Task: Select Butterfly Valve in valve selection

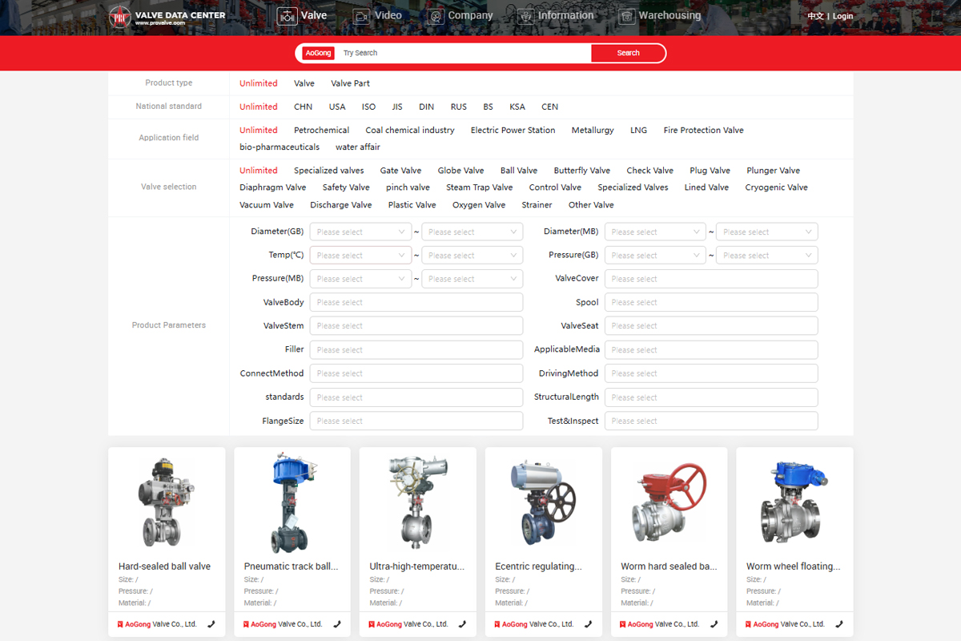Action: (581, 171)
